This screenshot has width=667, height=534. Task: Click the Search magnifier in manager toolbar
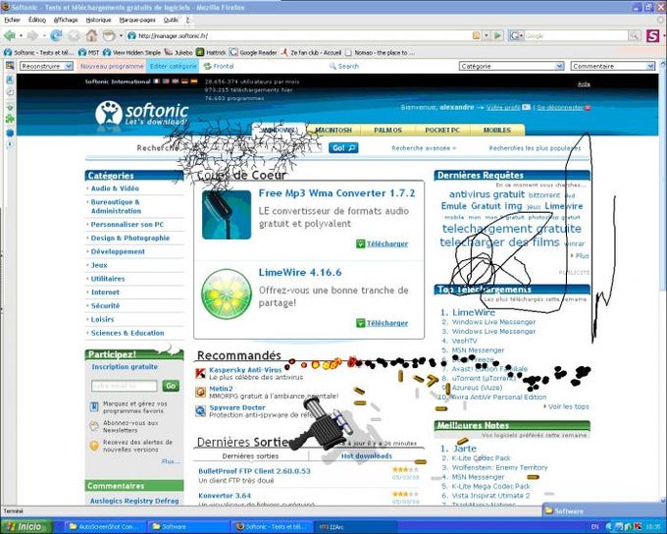coord(333,66)
